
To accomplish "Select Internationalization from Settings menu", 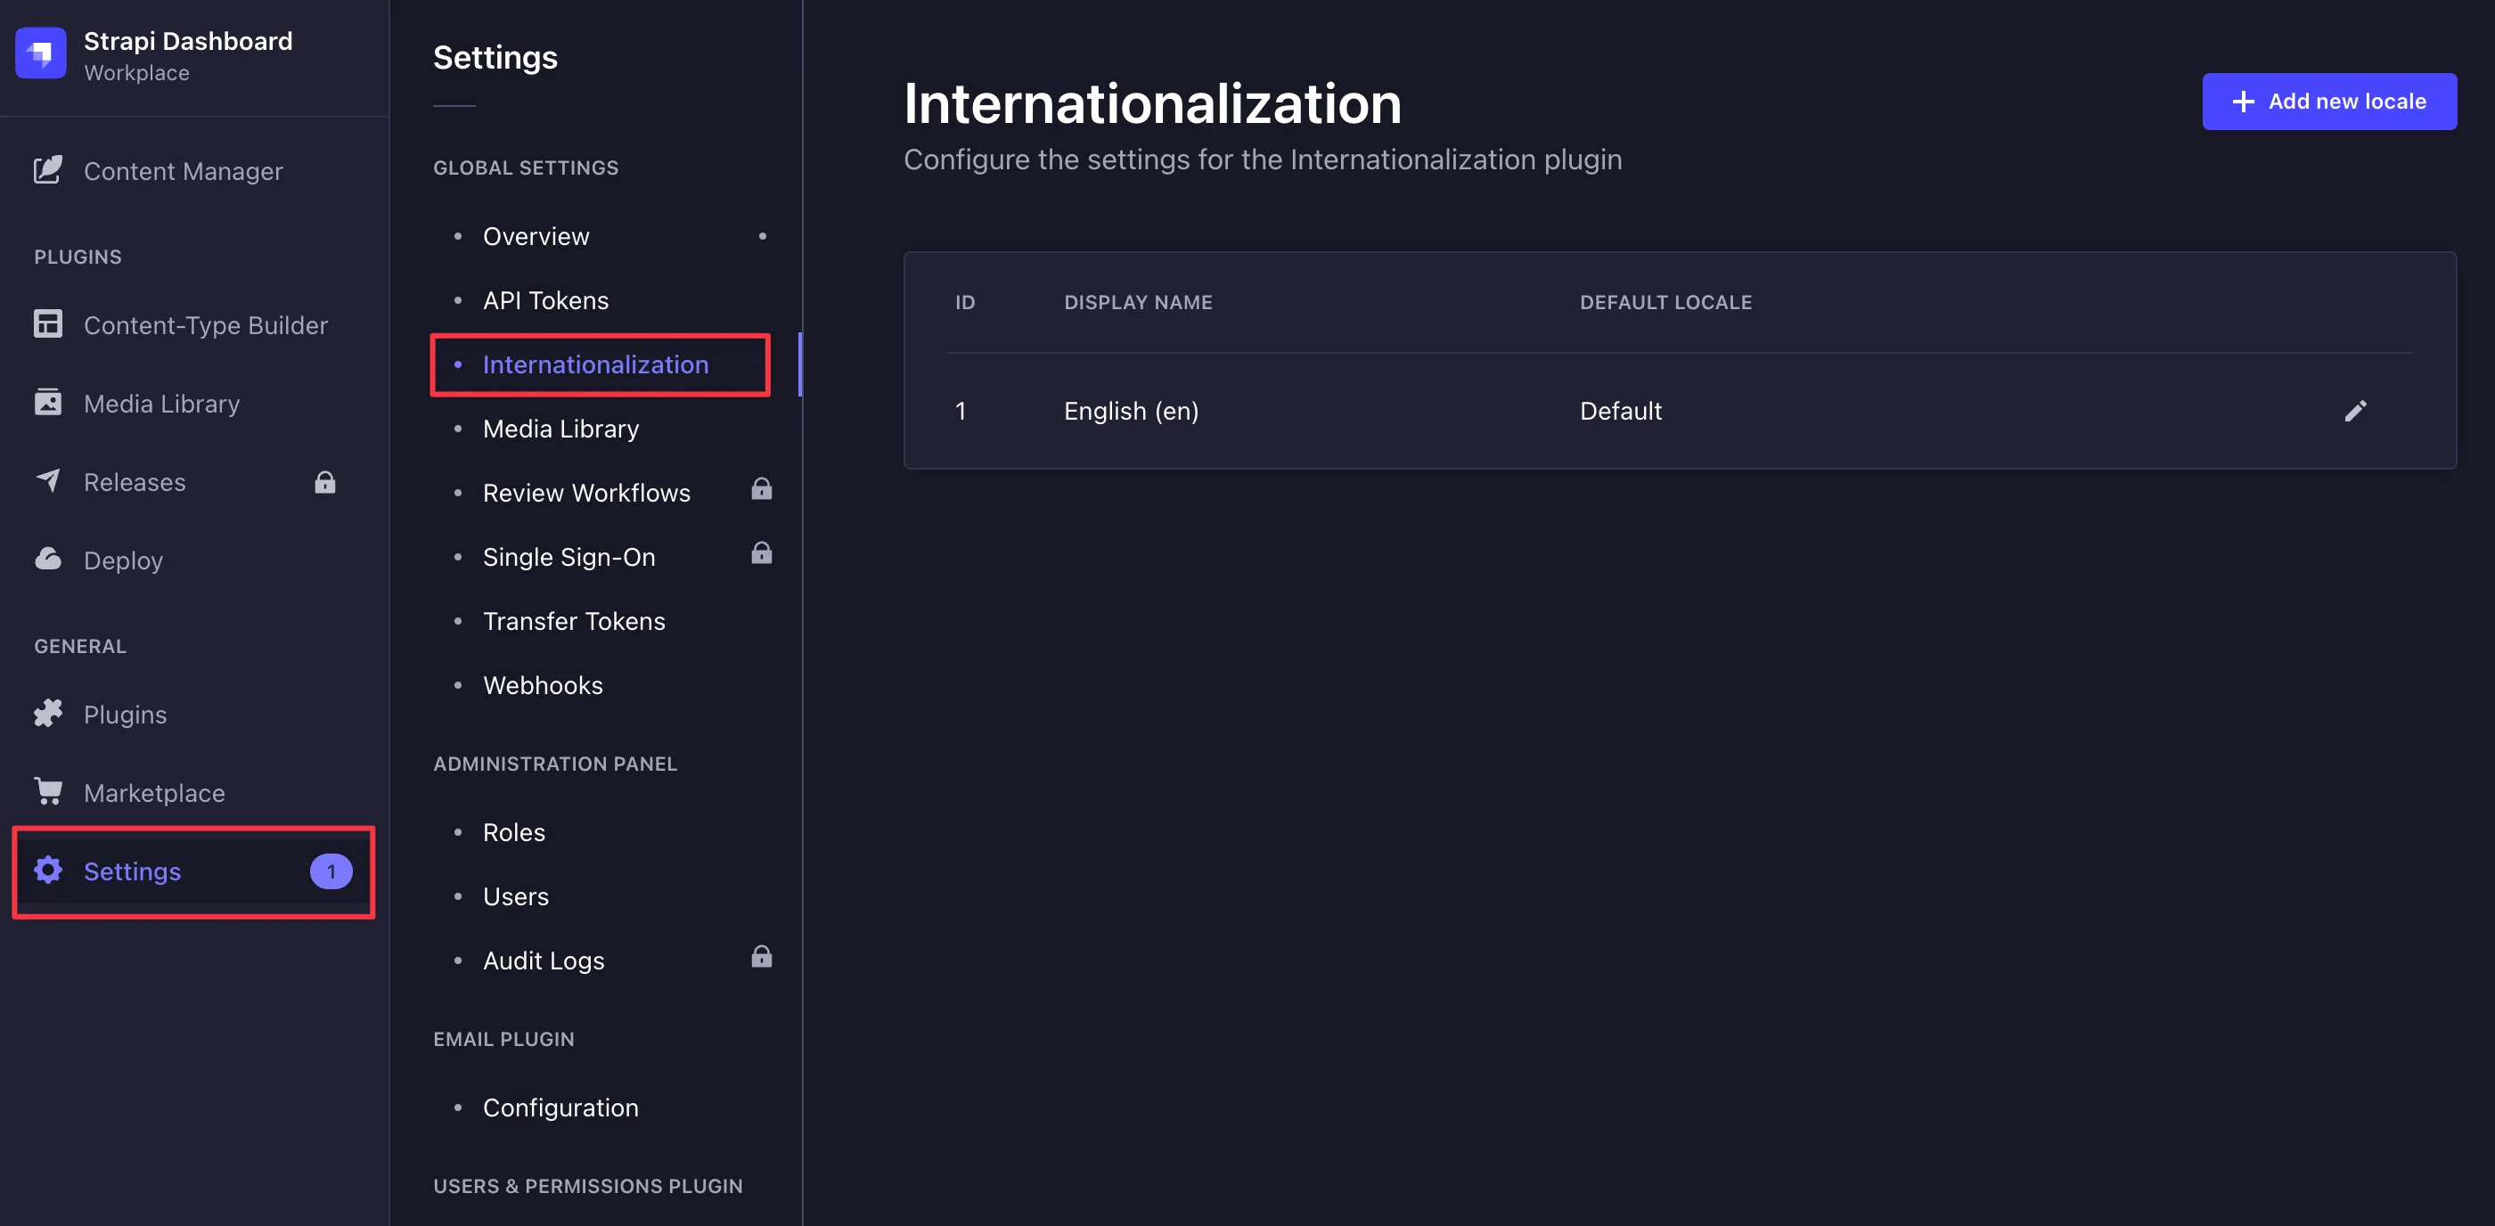I will point(595,364).
